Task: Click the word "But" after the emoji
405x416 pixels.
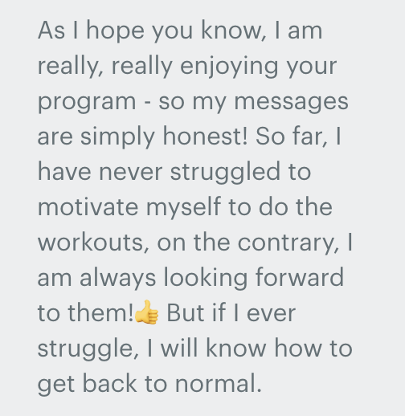Action: click(x=186, y=312)
